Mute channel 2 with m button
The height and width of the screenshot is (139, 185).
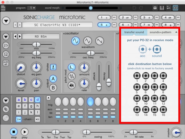[x=135, y=18]
